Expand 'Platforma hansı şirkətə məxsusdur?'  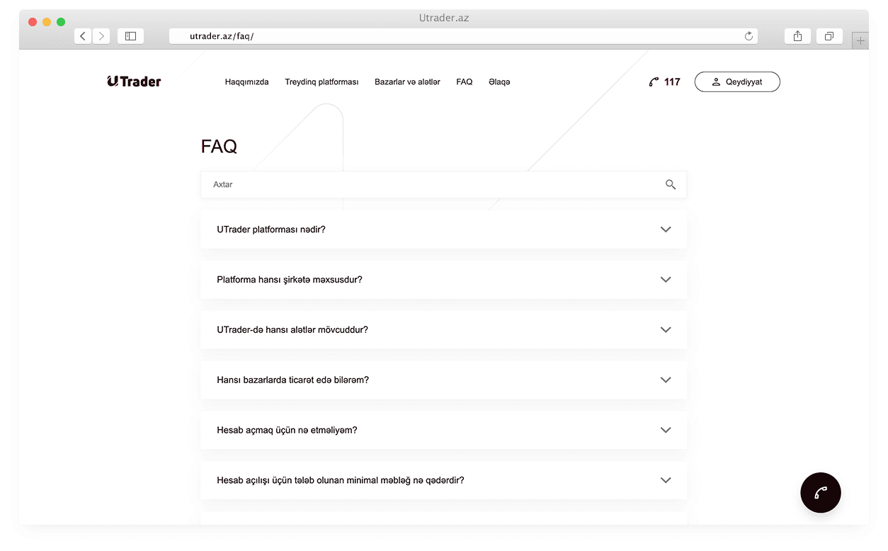click(x=665, y=279)
